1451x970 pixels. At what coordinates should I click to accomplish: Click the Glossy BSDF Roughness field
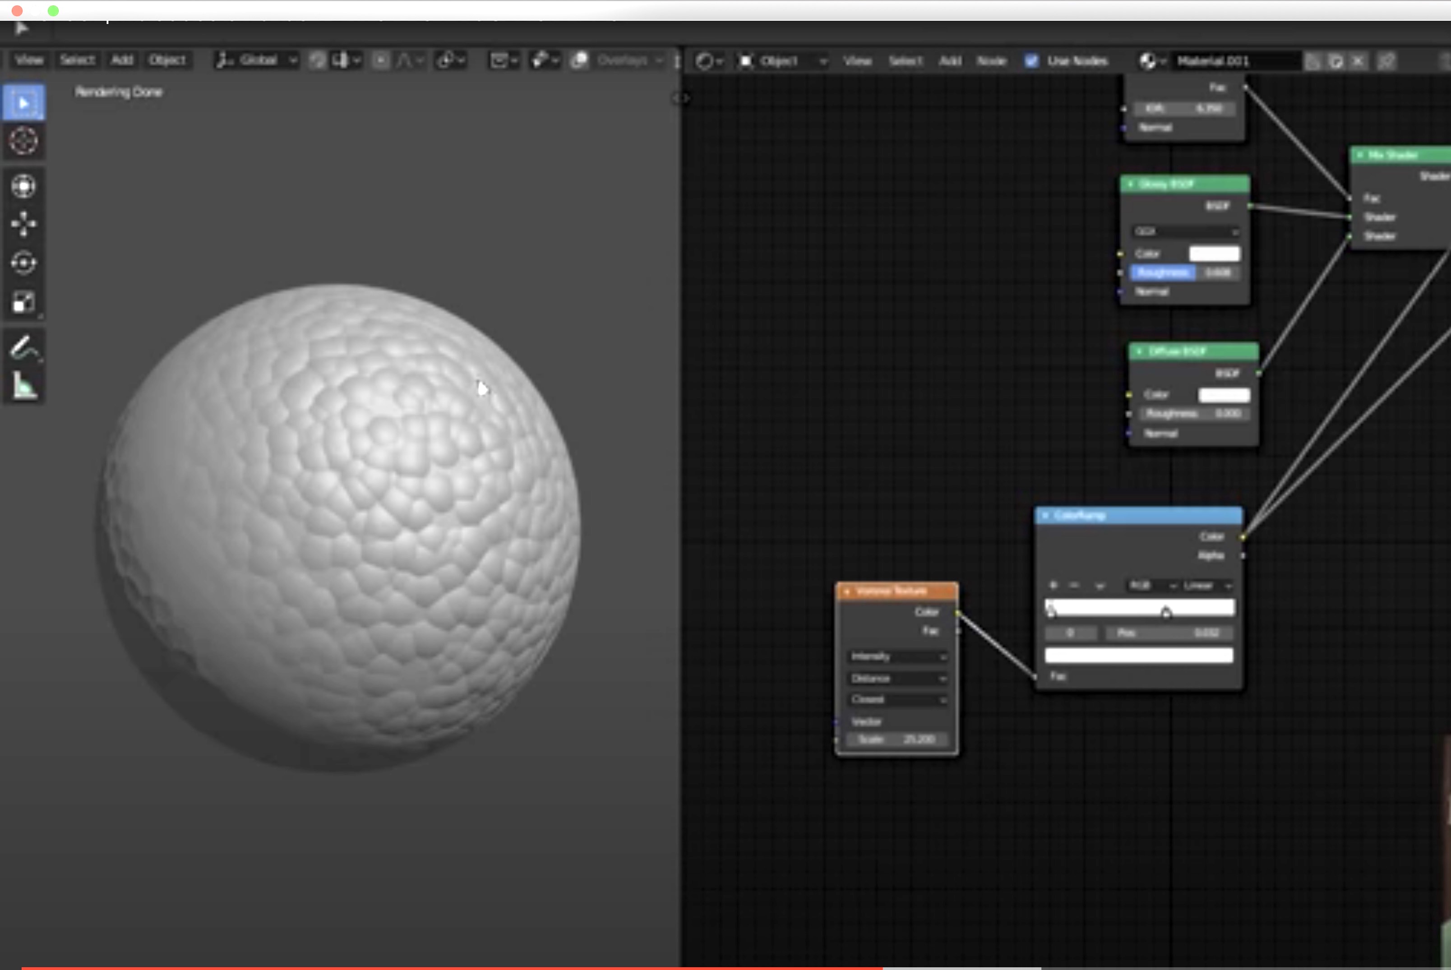[1184, 273]
